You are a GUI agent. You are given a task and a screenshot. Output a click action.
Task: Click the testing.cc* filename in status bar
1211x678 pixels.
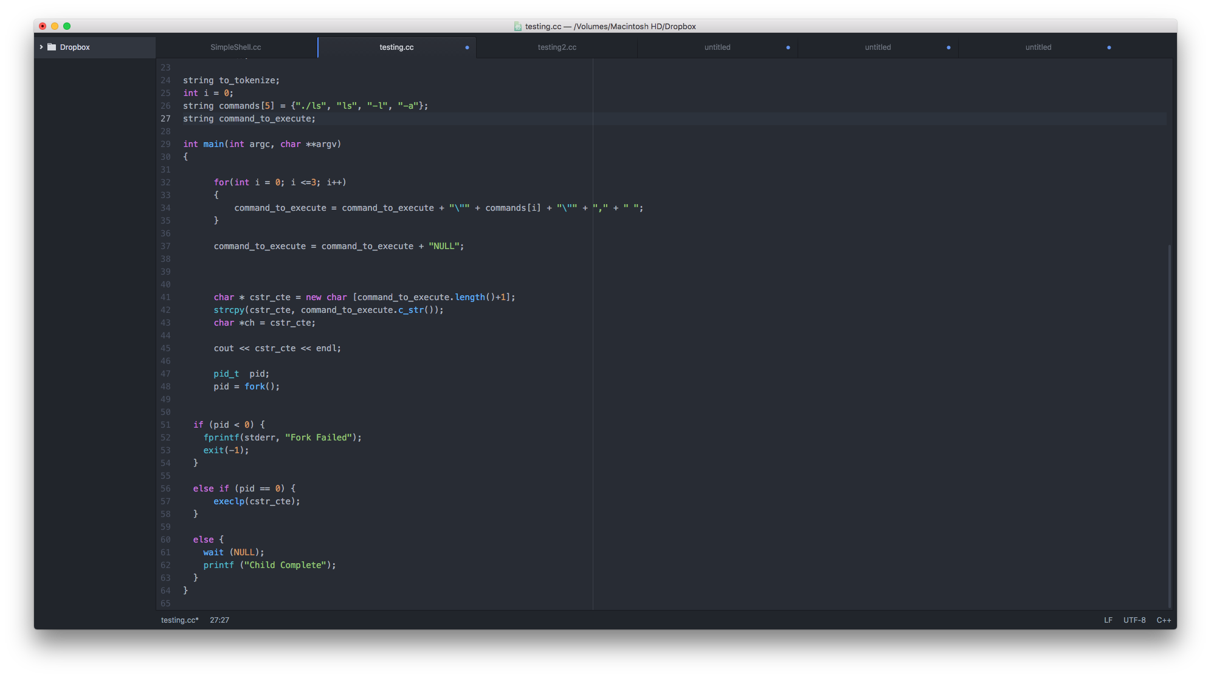point(180,620)
